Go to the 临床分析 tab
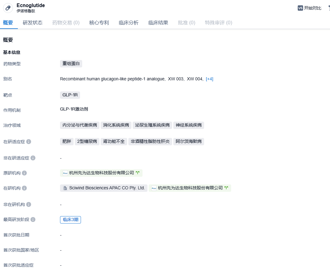 point(129,22)
